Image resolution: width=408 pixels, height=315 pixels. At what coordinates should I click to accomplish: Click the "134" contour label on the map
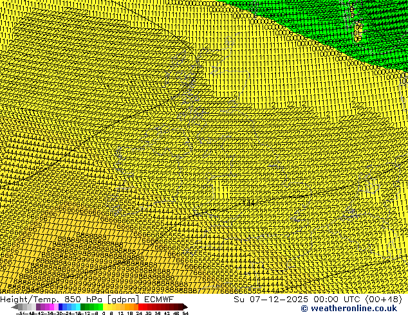248,203
